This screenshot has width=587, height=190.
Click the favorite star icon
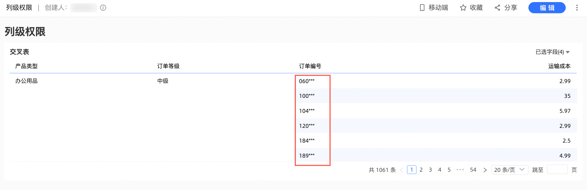[463, 8]
